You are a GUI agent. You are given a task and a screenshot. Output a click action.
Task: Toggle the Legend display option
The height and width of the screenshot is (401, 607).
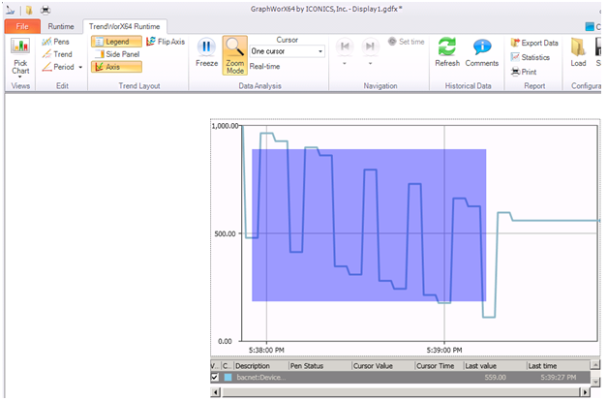tap(115, 42)
